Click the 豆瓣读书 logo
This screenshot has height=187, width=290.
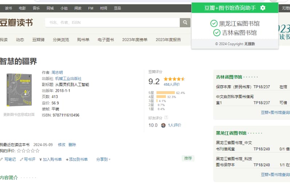16,23
